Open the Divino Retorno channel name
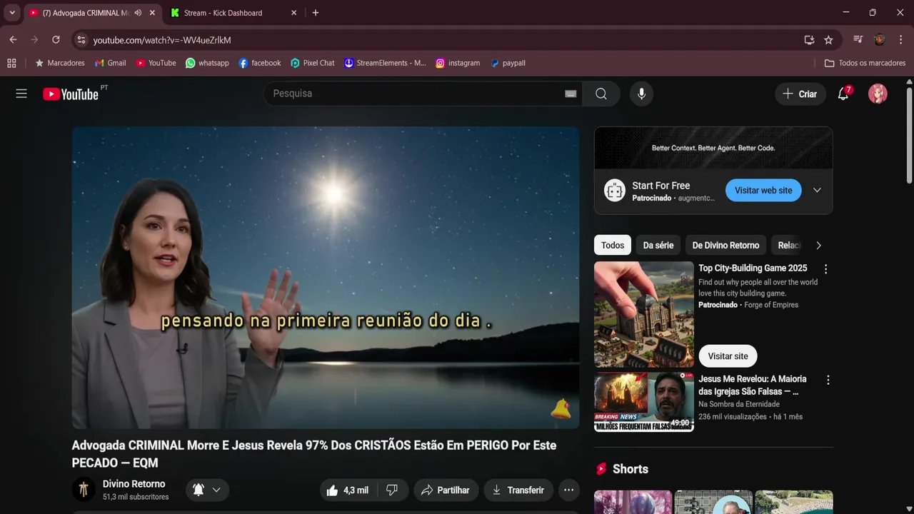The height and width of the screenshot is (514, 914). click(134, 484)
